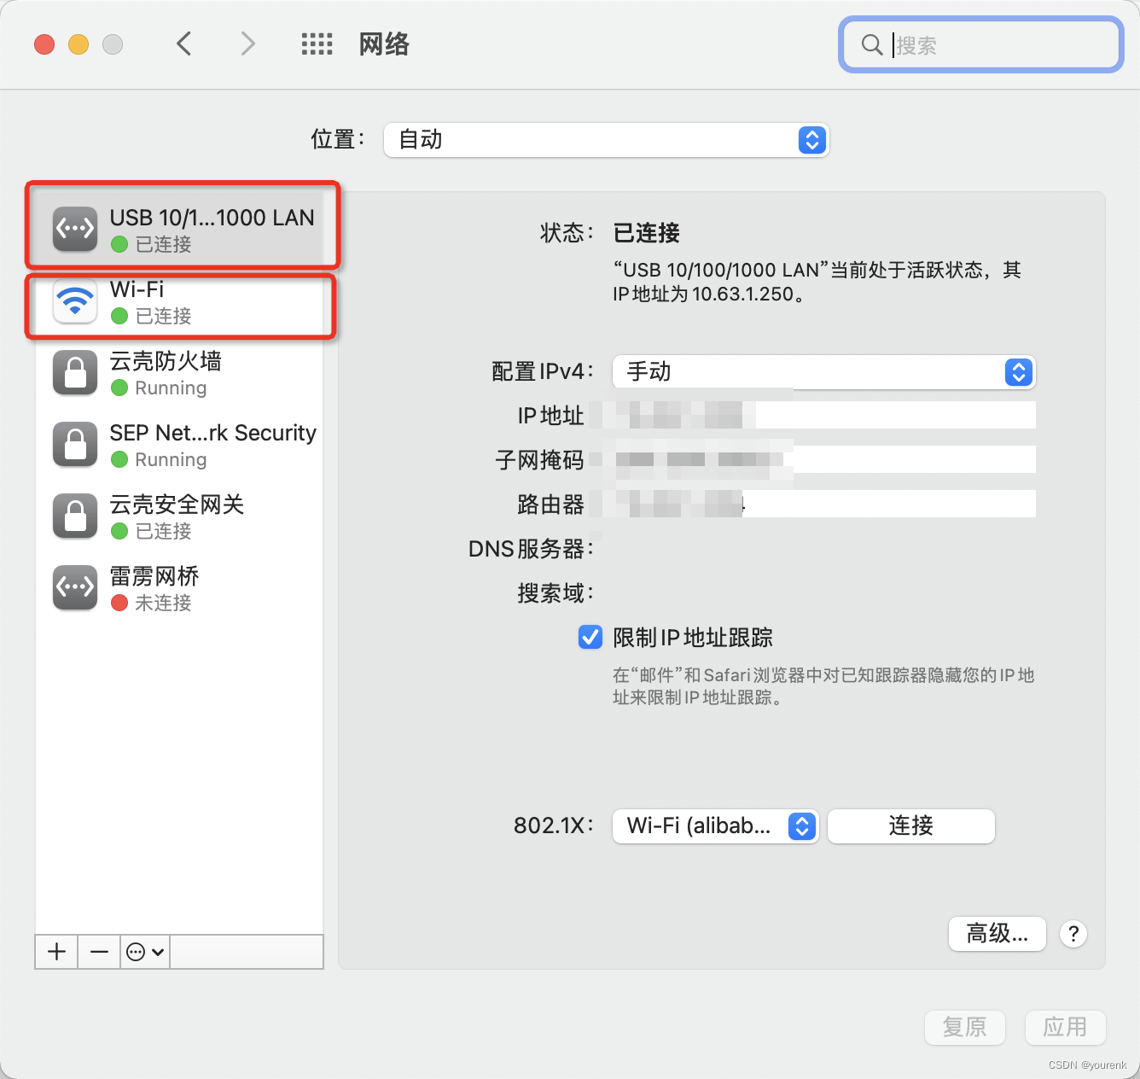Click the search magnifier icon
Image resolution: width=1140 pixels, height=1079 pixels.
click(x=871, y=44)
